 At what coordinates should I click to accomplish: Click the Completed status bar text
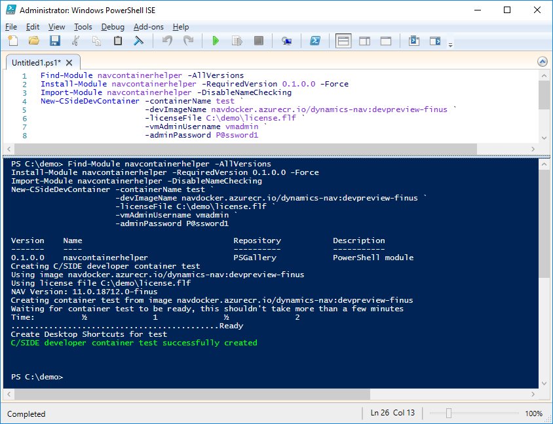click(26, 414)
